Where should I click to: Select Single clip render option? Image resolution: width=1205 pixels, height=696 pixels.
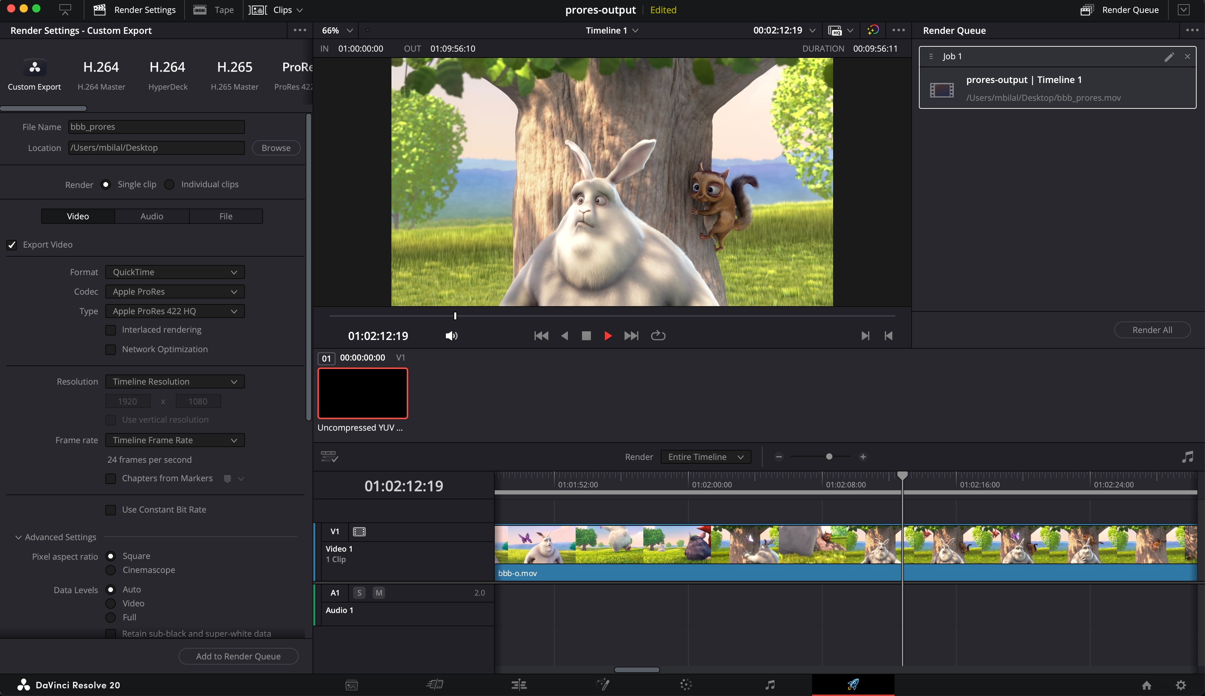tap(106, 184)
